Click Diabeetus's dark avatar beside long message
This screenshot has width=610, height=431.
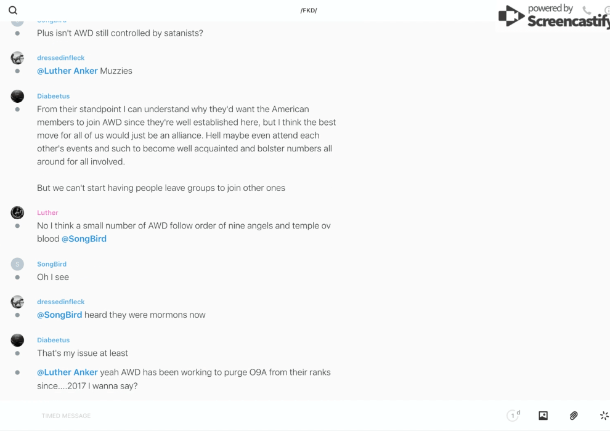(17, 96)
